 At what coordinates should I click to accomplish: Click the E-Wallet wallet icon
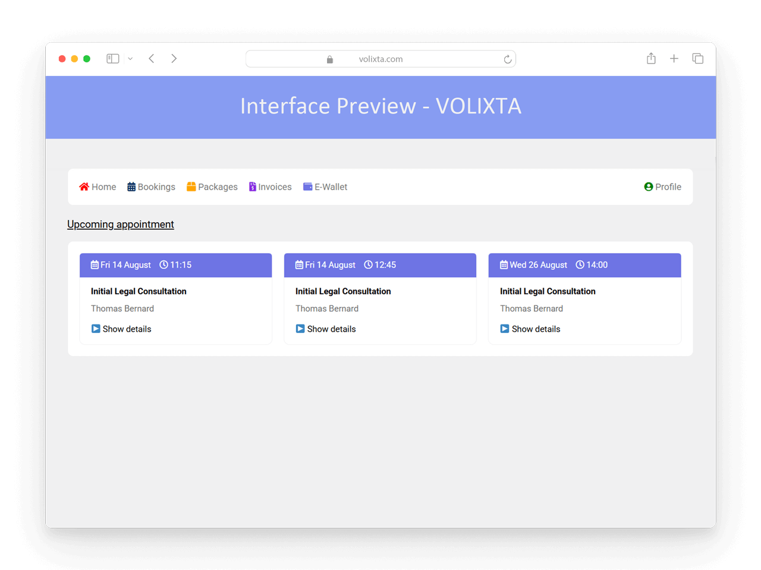click(307, 187)
